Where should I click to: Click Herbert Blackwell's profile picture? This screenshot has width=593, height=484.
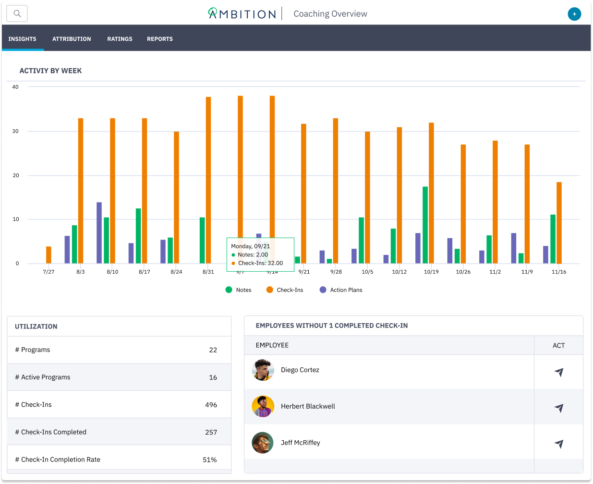263,407
